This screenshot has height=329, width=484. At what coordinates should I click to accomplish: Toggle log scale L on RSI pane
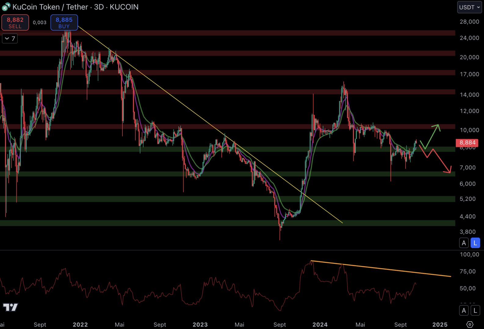(x=475, y=310)
